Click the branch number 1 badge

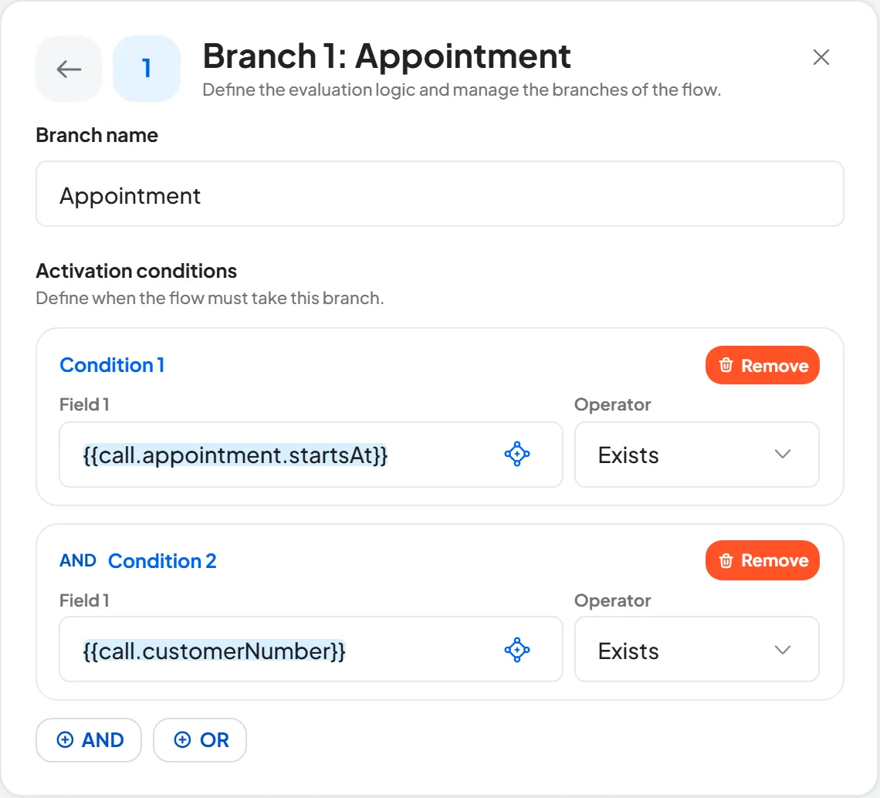pyautogui.click(x=147, y=69)
